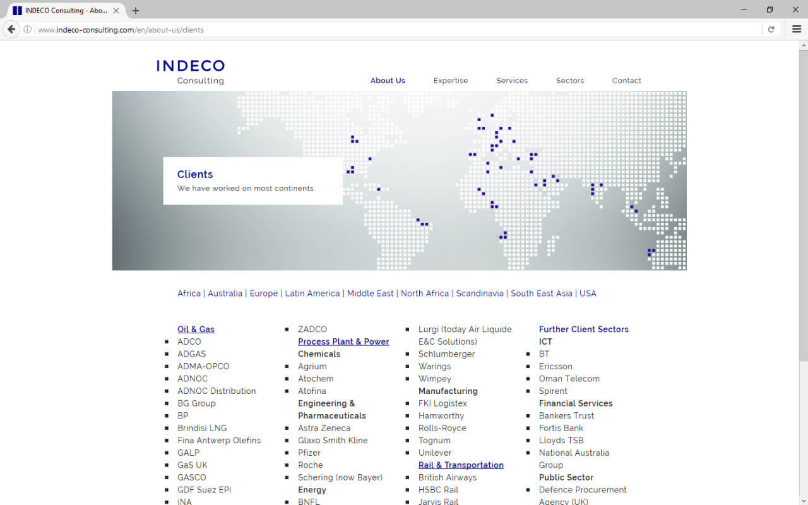Close the INDECO Consulting tab
808x505 pixels.
[116, 11]
